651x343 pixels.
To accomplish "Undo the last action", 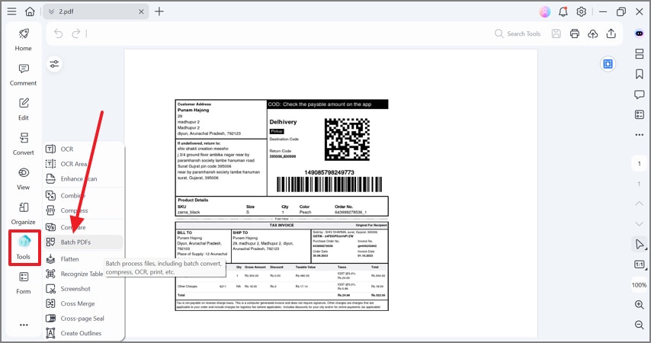I will [59, 34].
